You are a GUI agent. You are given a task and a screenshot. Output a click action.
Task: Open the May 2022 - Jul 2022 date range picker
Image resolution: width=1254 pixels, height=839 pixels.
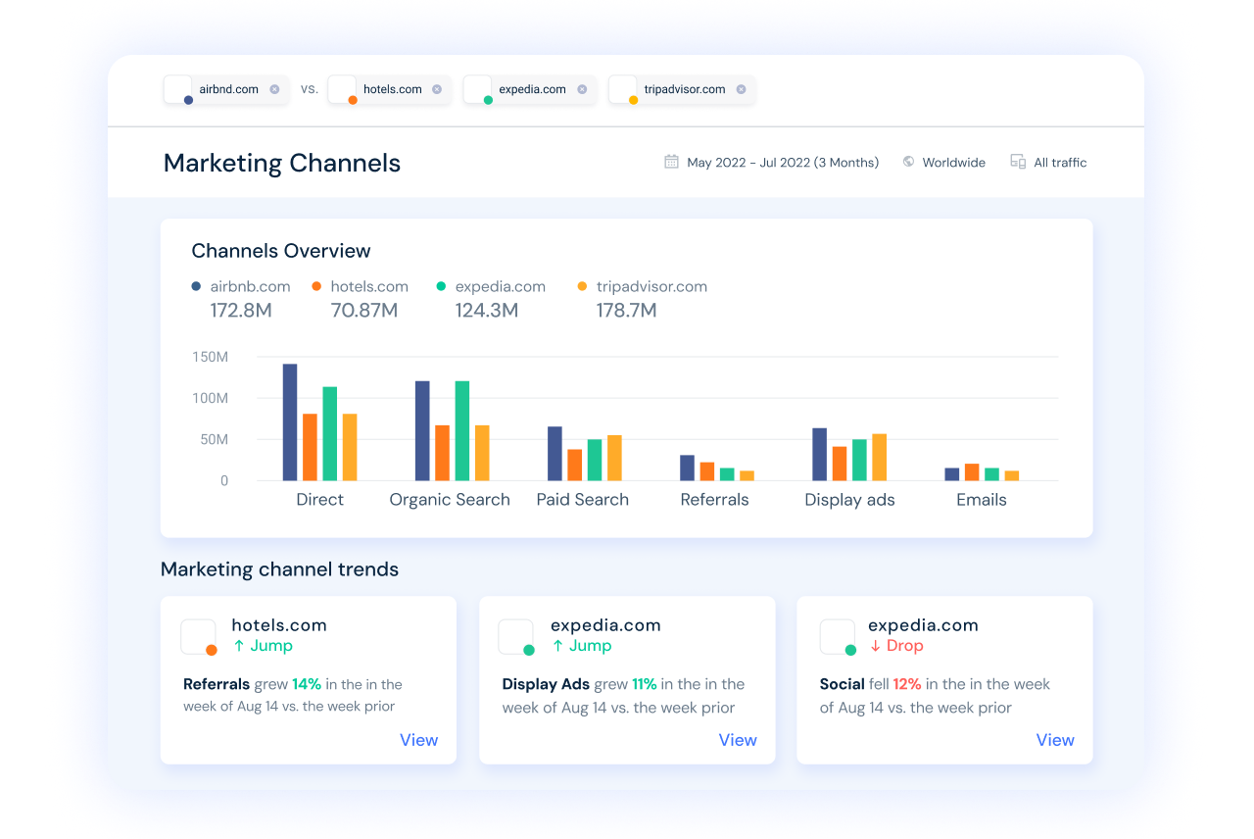(782, 163)
